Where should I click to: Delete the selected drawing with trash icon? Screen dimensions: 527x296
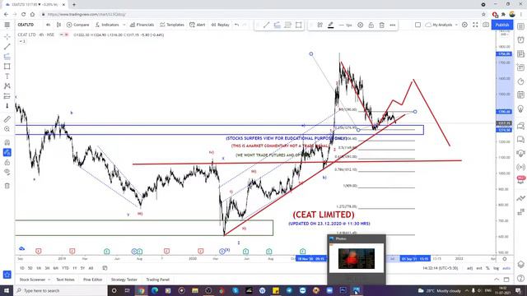pyautogui.click(x=382, y=25)
